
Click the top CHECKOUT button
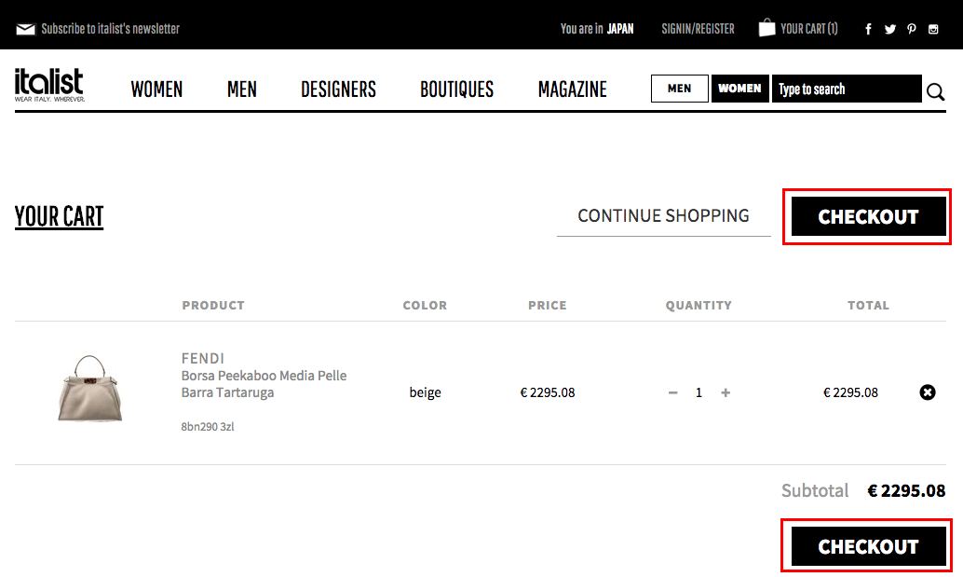(x=868, y=216)
